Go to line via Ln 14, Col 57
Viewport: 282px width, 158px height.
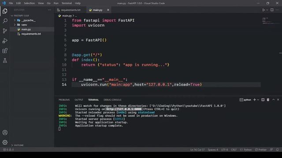[197, 150]
